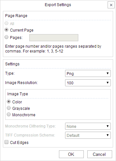Select the Monochrome image type
Image resolution: width=116 pixels, height=161 pixels.
(x=9, y=114)
